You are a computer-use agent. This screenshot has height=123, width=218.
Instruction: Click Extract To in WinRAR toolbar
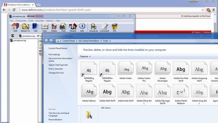pyautogui.click(x=25, y=28)
